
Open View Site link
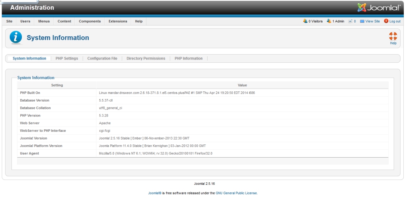370,21
